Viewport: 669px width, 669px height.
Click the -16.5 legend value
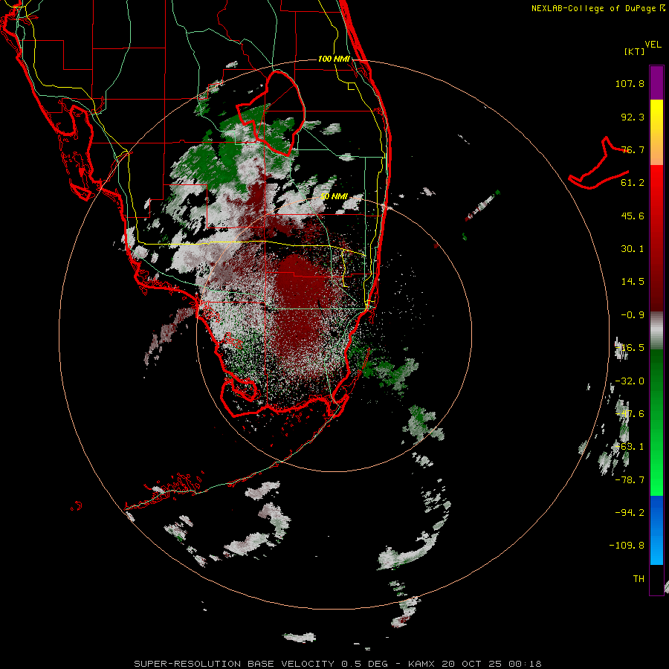(x=630, y=348)
